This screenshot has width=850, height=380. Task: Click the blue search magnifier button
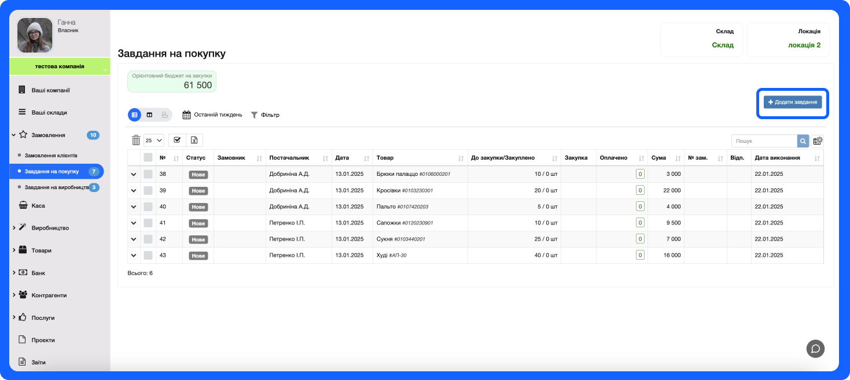(803, 141)
